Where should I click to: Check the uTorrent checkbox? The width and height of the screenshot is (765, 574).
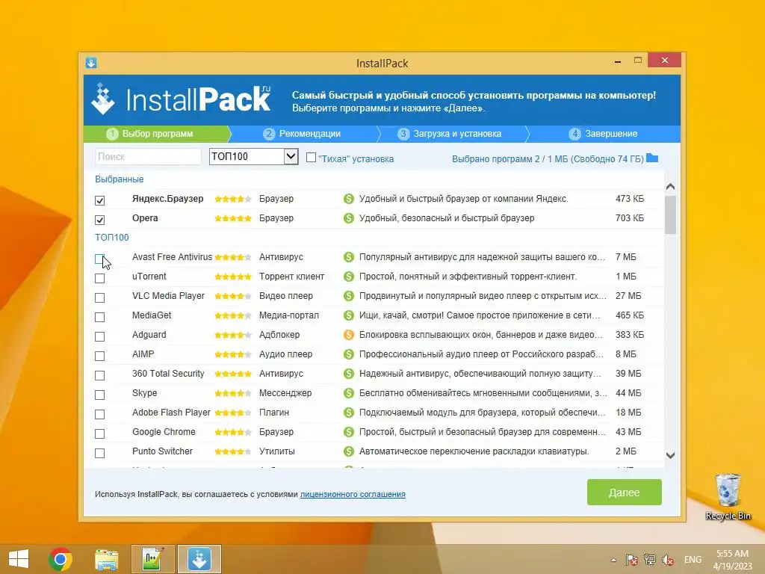[99, 278]
